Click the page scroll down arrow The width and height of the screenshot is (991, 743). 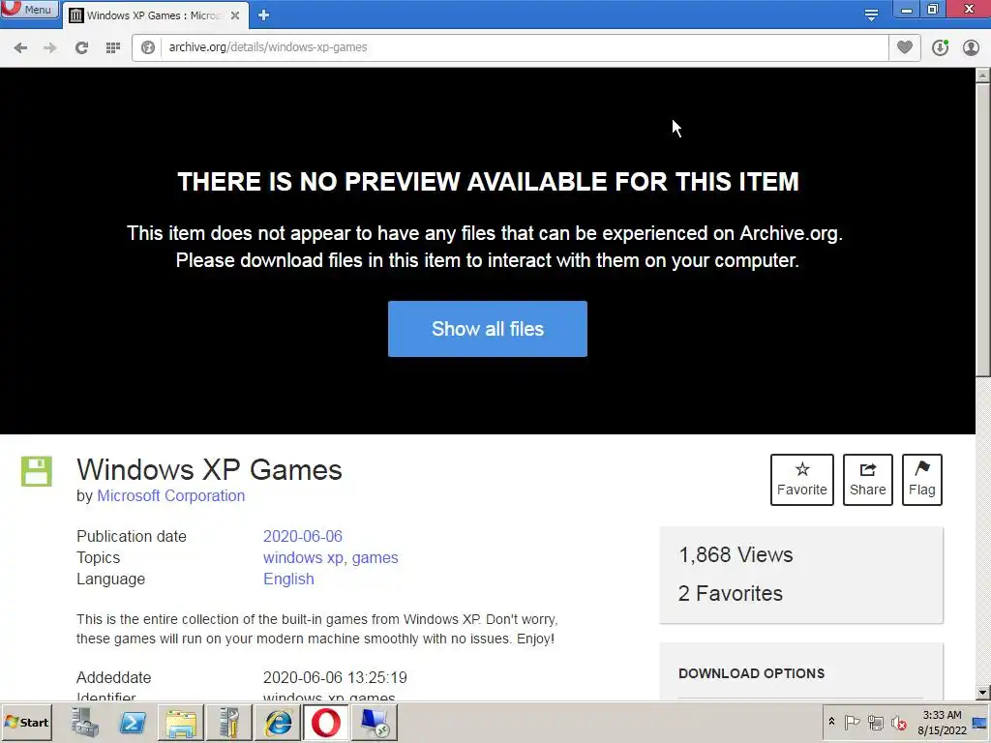pyautogui.click(x=983, y=693)
